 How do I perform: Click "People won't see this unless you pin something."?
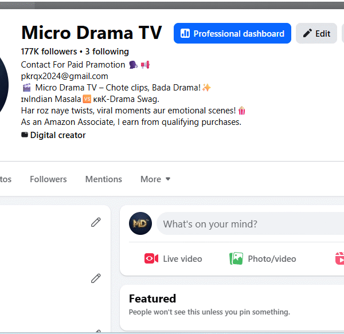[x=209, y=312]
